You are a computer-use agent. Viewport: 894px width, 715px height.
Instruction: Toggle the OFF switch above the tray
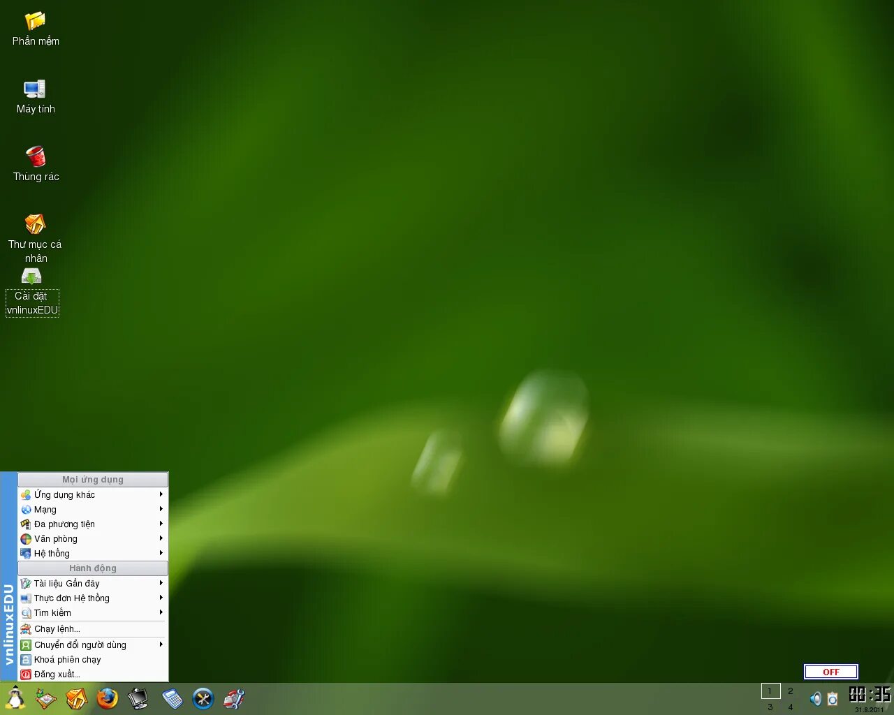(x=831, y=672)
